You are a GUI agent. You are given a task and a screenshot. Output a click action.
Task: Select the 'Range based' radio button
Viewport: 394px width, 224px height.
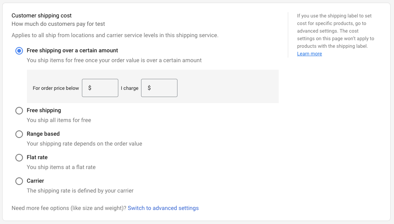click(x=19, y=134)
